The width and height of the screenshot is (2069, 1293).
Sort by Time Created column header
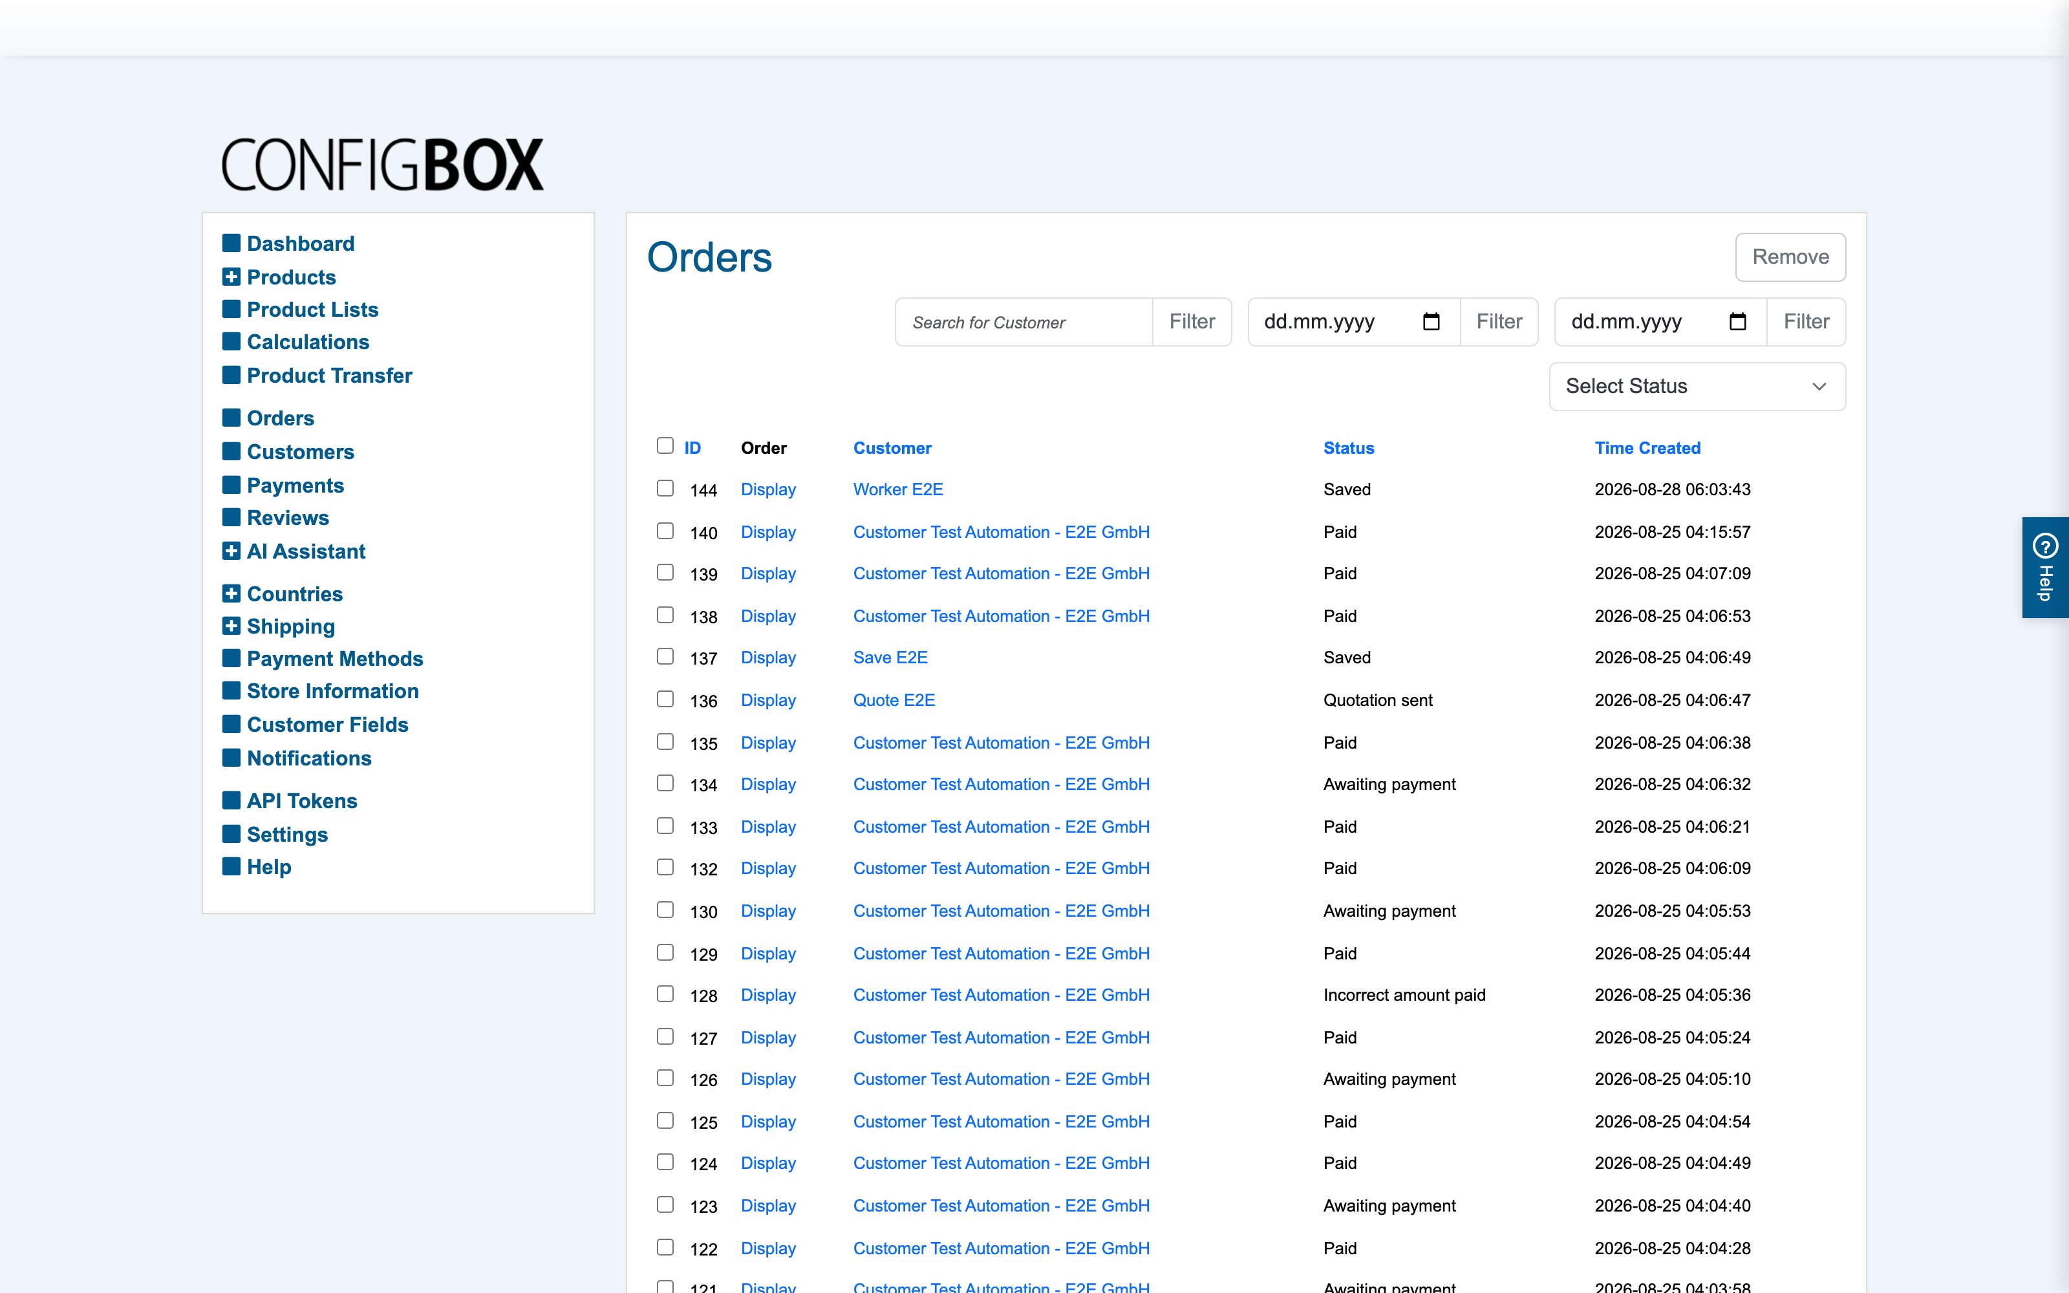pyautogui.click(x=1647, y=448)
